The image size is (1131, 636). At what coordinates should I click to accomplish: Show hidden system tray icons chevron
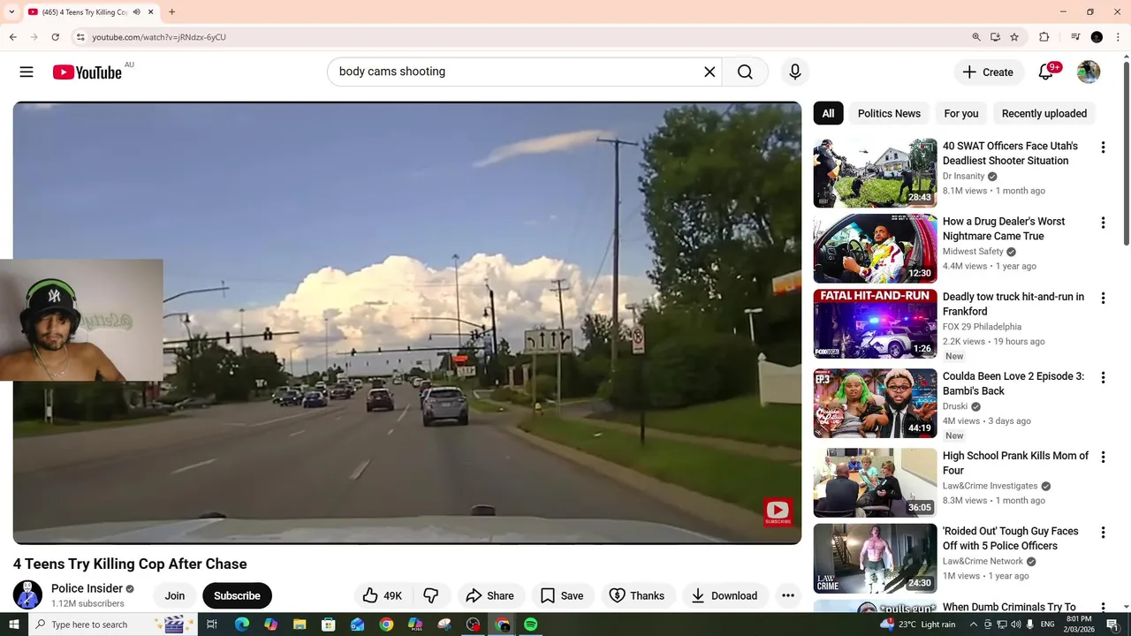pos(974,625)
